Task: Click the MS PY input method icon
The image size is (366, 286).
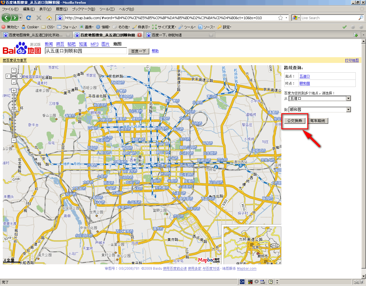Action: click(250, 282)
